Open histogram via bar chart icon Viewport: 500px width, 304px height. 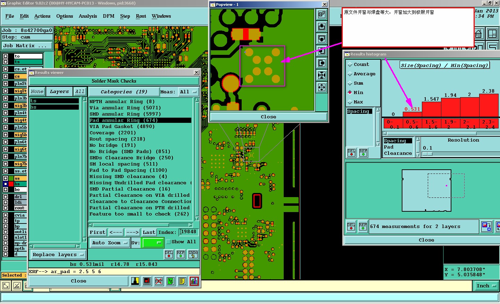pos(194,281)
